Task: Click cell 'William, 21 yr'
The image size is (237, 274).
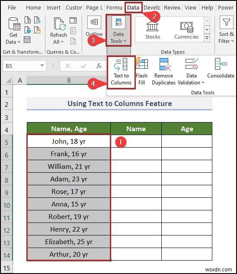Action: pos(69,166)
